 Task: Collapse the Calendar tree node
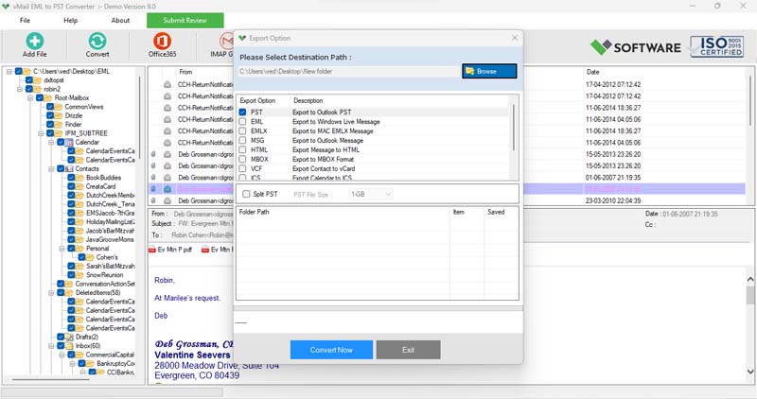pos(52,143)
